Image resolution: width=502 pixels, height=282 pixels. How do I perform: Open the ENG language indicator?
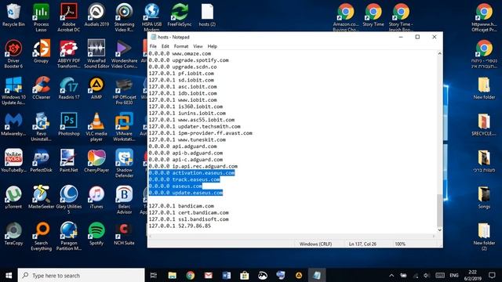point(454,275)
